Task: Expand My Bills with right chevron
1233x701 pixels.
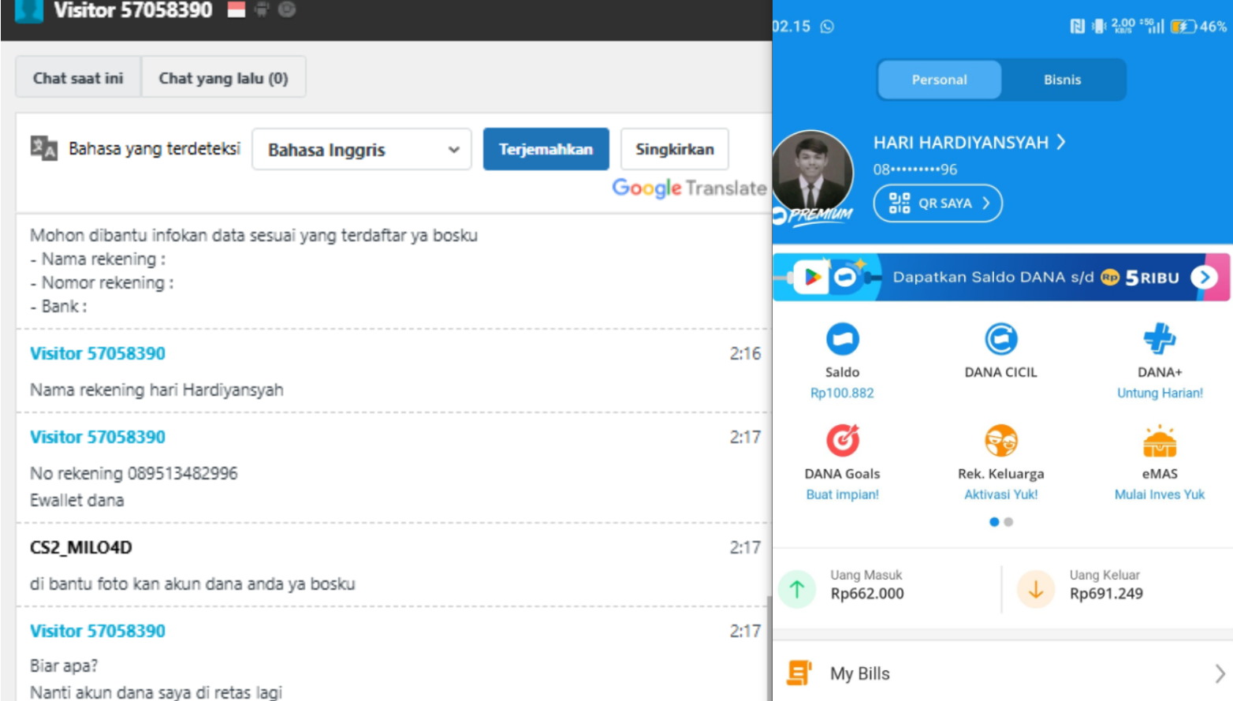Action: 1220,673
